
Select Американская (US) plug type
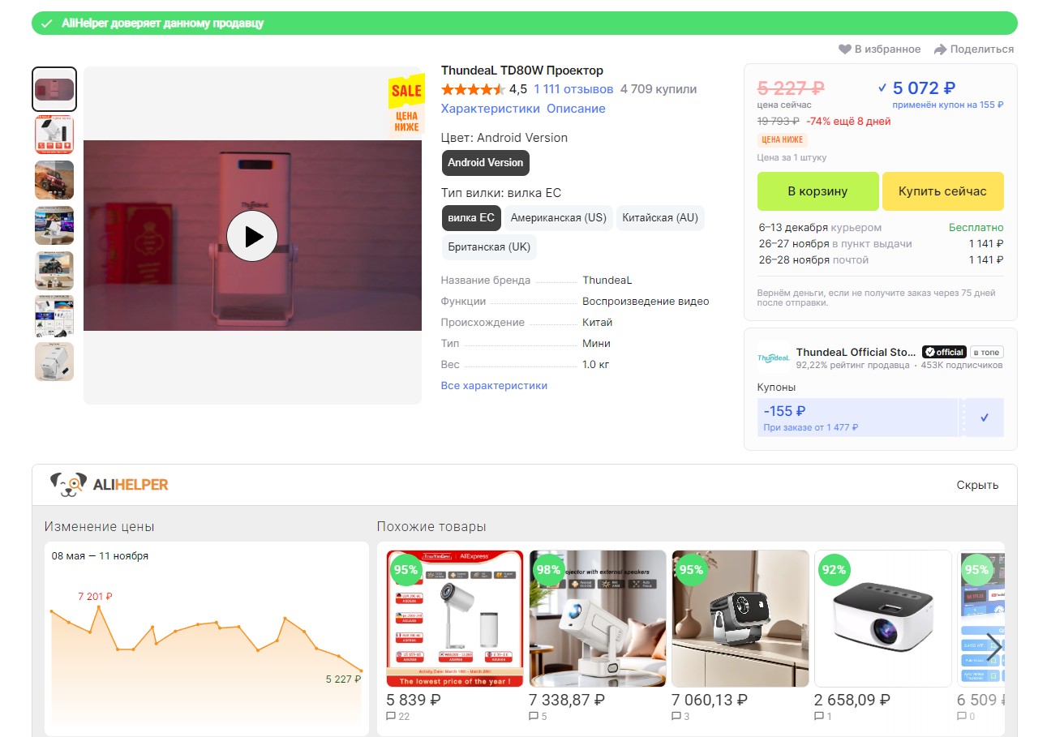tap(558, 218)
